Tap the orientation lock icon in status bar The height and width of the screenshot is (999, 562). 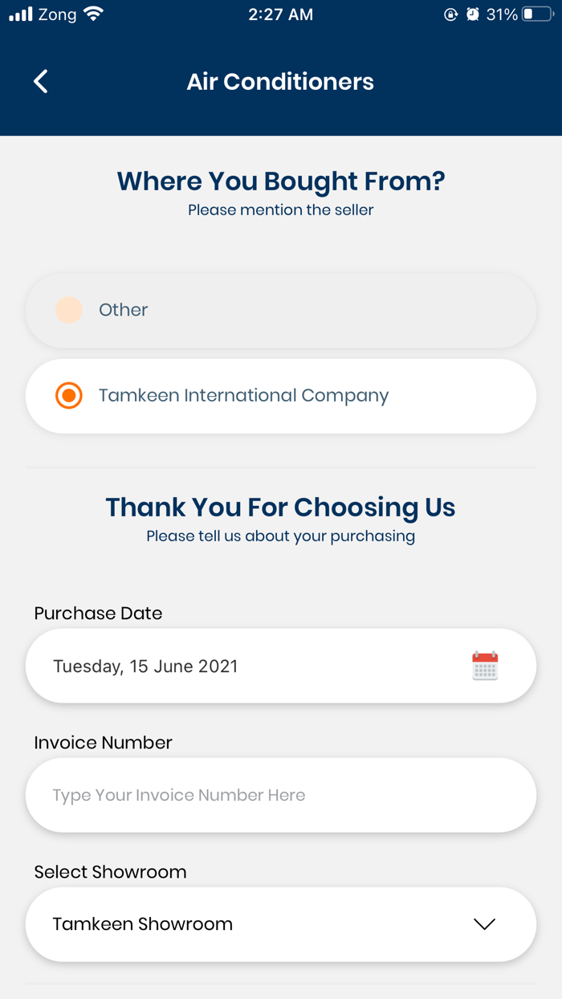pos(450,14)
